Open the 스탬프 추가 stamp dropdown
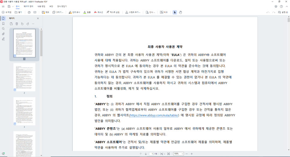The width and height of the screenshot is (290, 157). coord(133,12)
